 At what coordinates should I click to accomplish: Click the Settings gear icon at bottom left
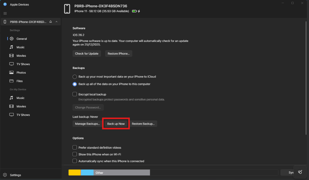(5, 175)
